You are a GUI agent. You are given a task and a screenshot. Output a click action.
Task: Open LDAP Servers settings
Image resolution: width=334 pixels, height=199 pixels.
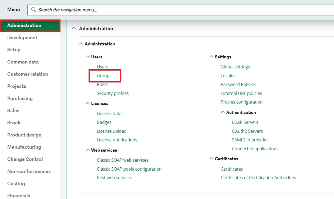(245, 122)
